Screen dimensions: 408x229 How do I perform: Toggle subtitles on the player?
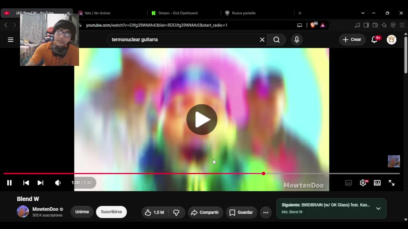pyautogui.click(x=349, y=183)
